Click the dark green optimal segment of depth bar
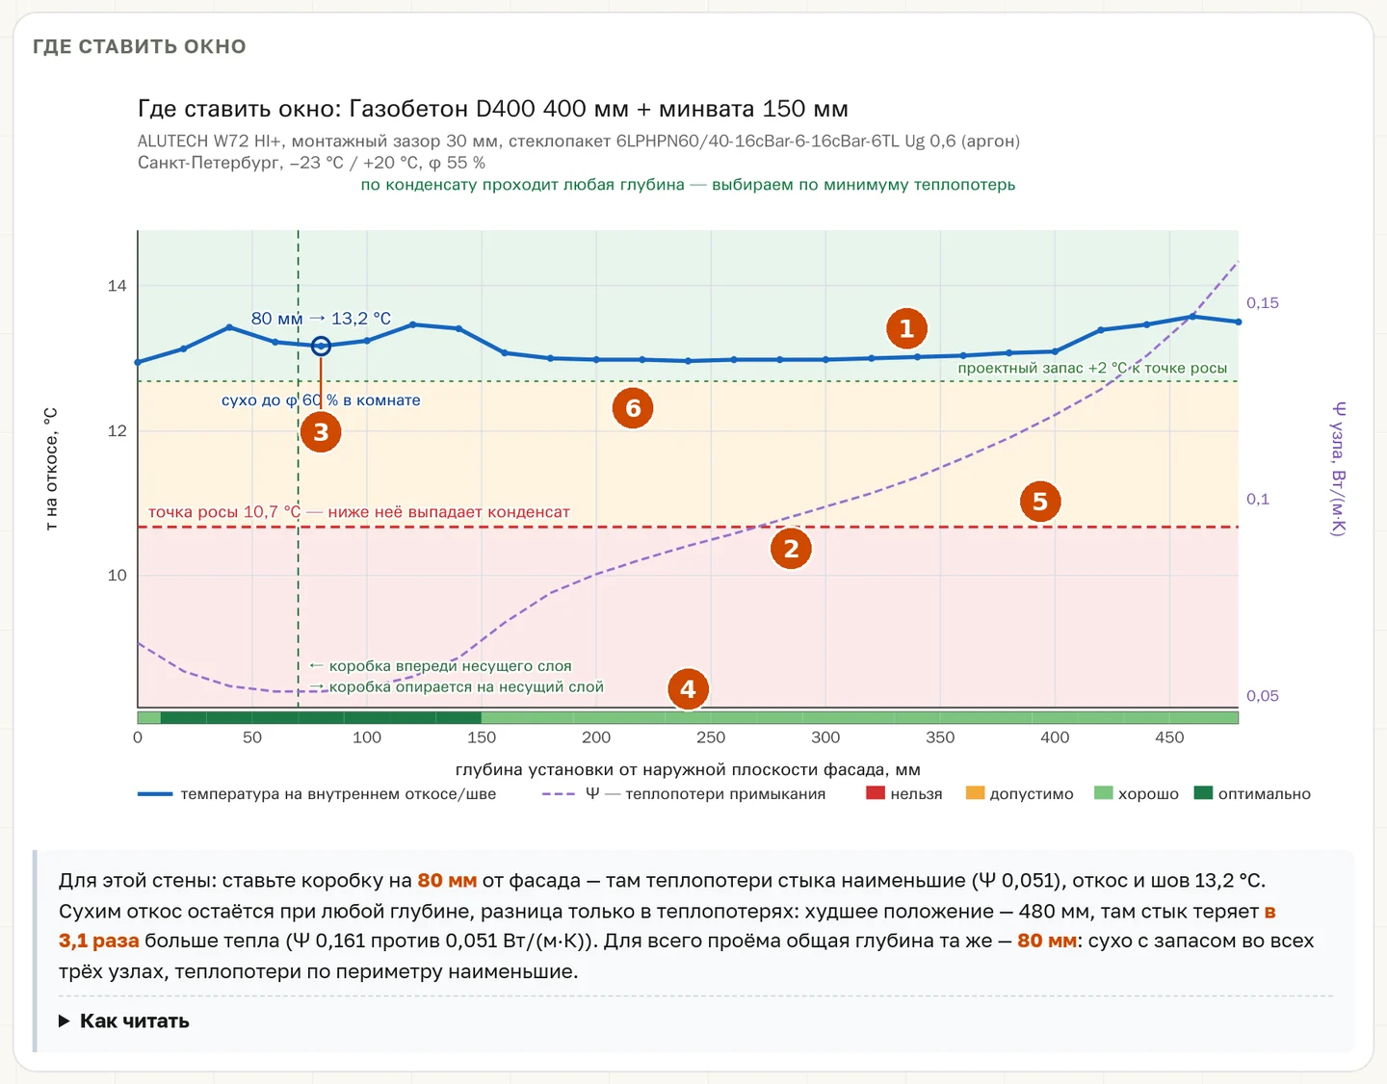The width and height of the screenshot is (1387, 1084). coord(321,717)
